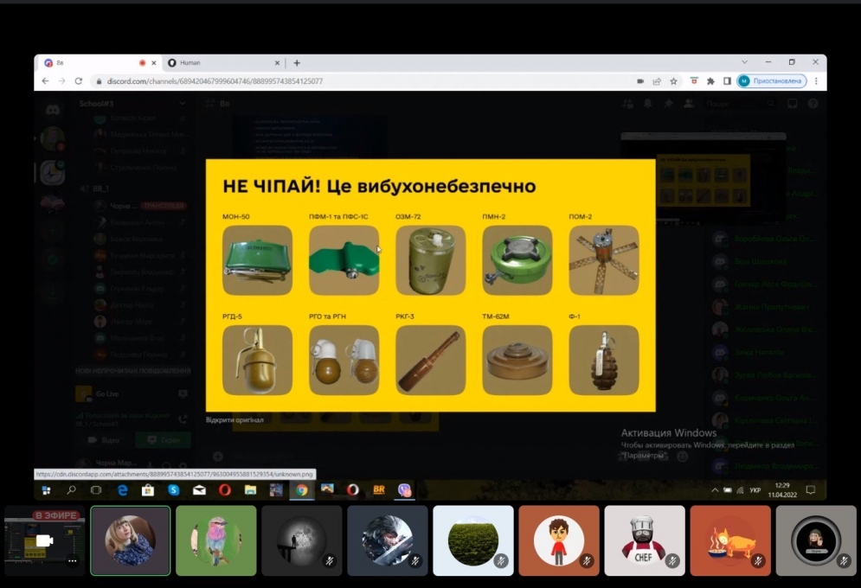Viewport: 861px width, 588px height.
Task: Open camera permission icon in address bar
Action: 640,81
